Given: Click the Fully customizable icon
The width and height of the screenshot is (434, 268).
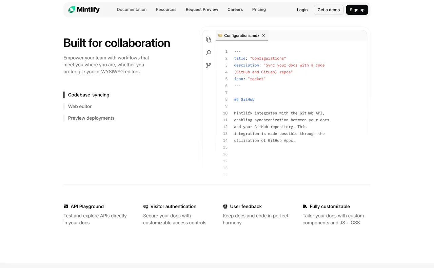Looking at the screenshot, I should click(305, 206).
